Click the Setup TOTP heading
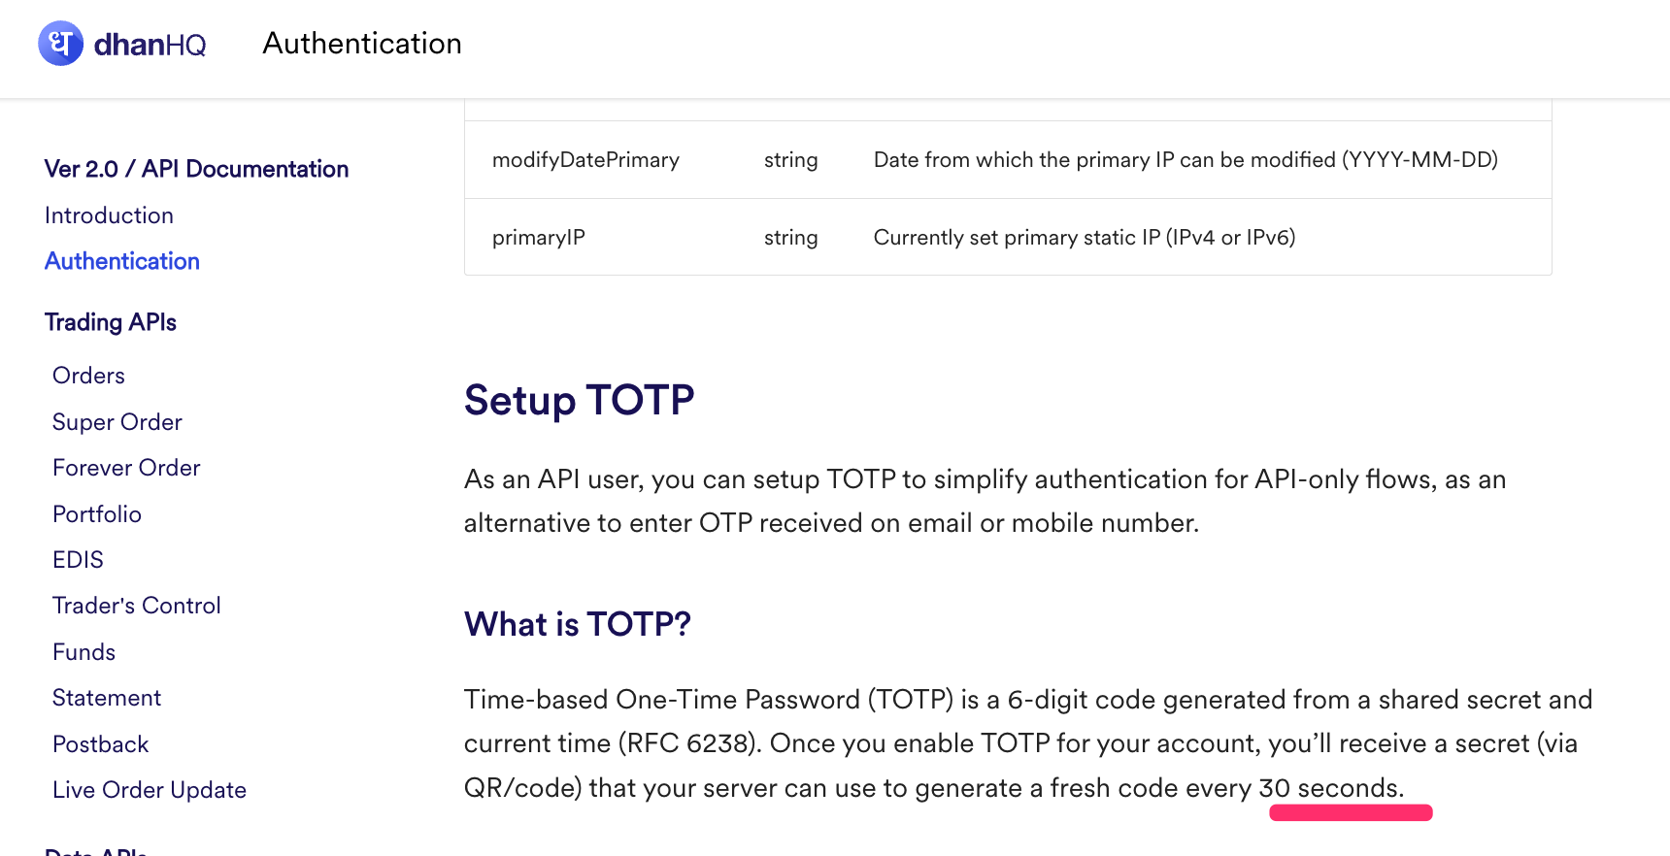The image size is (1670, 856). click(x=579, y=400)
